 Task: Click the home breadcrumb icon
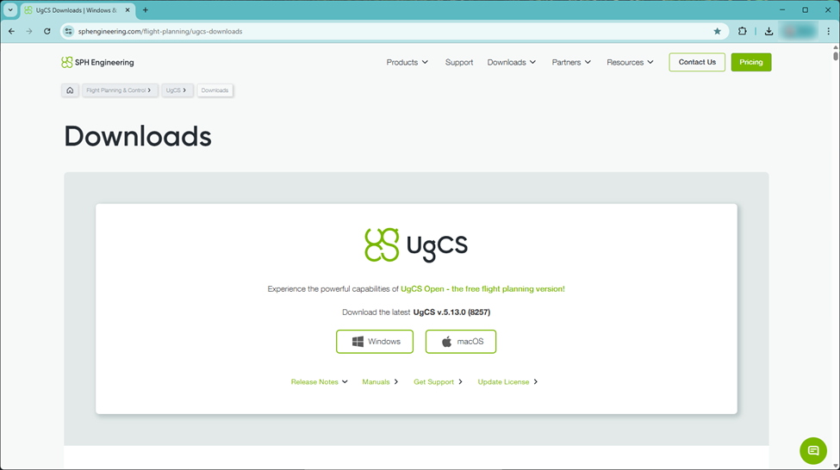[70, 90]
